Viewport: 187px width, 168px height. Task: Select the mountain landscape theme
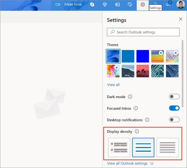click(128, 71)
